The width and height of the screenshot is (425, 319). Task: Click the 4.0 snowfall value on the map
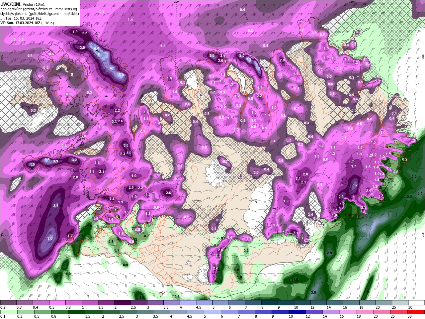coord(32,164)
